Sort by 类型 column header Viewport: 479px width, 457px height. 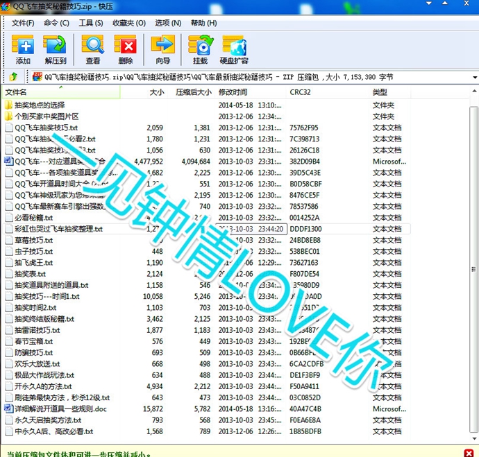[390, 92]
